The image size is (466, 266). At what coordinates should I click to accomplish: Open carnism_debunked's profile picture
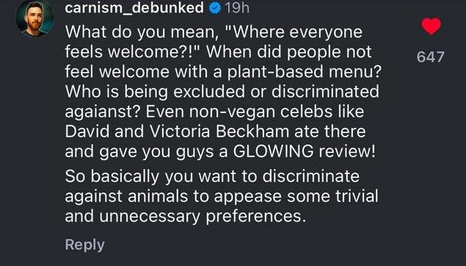coord(35,18)
